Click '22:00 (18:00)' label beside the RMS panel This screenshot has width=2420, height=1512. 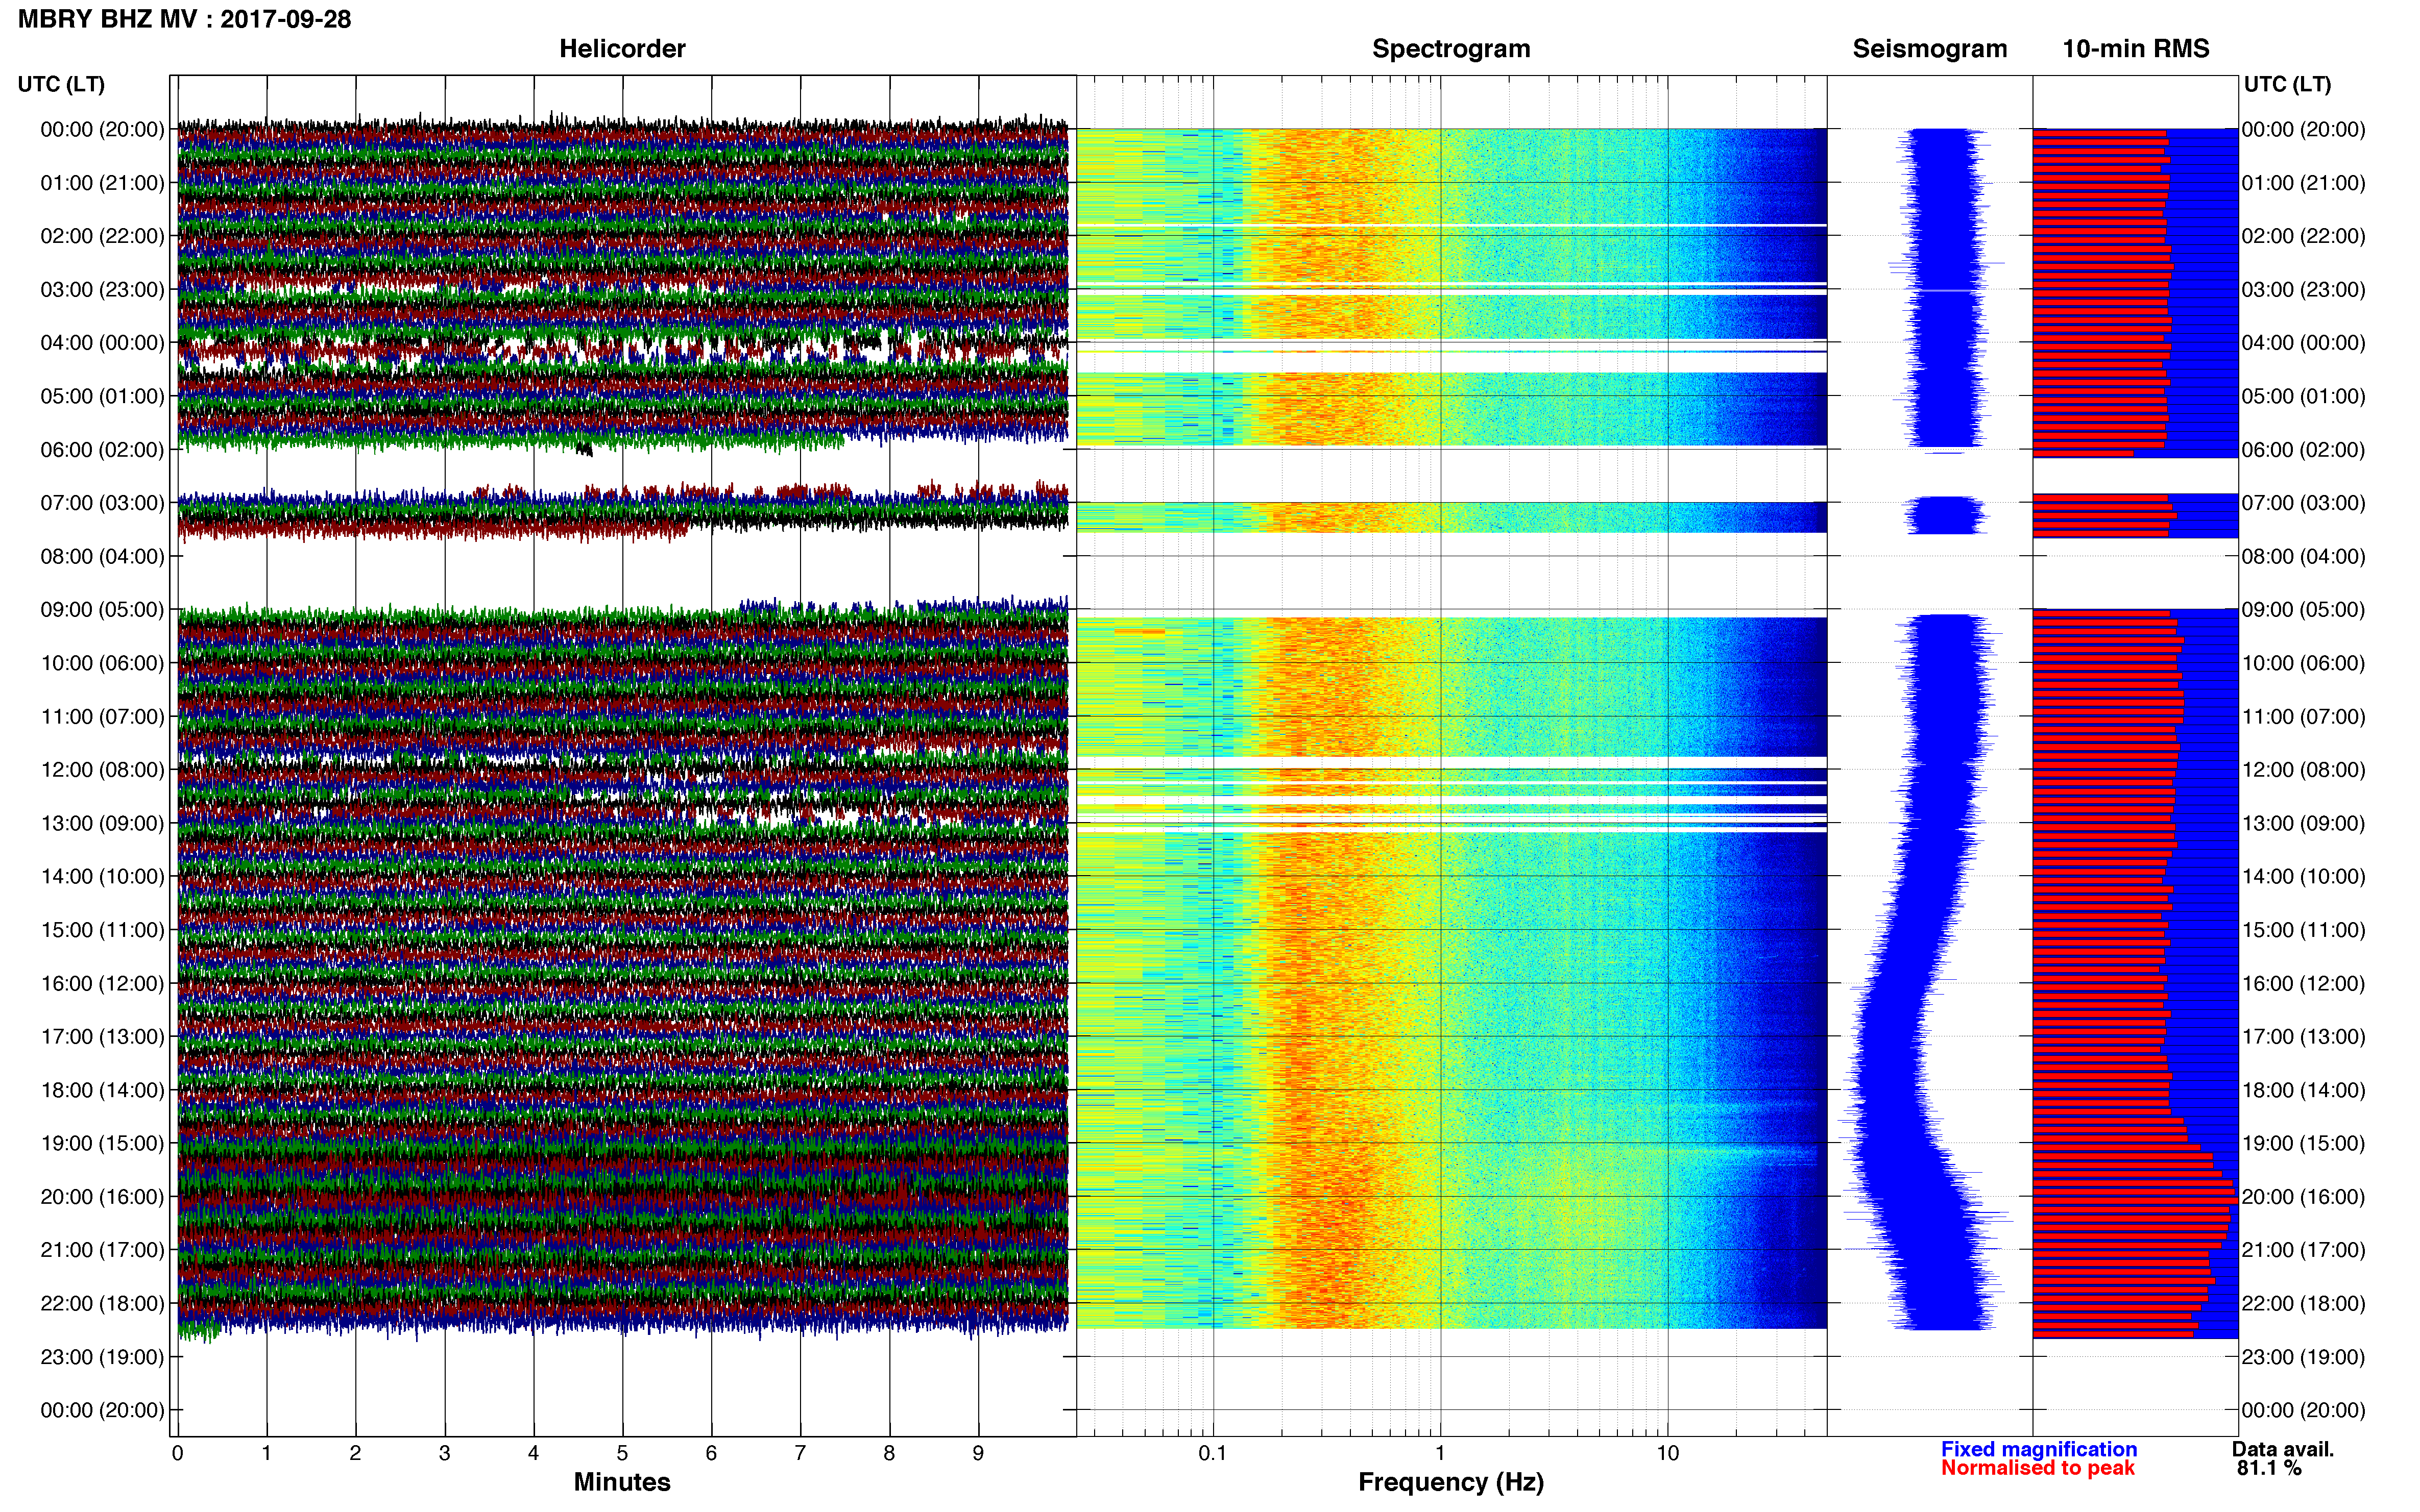pyautogui.click(x=2304, y=1304)
